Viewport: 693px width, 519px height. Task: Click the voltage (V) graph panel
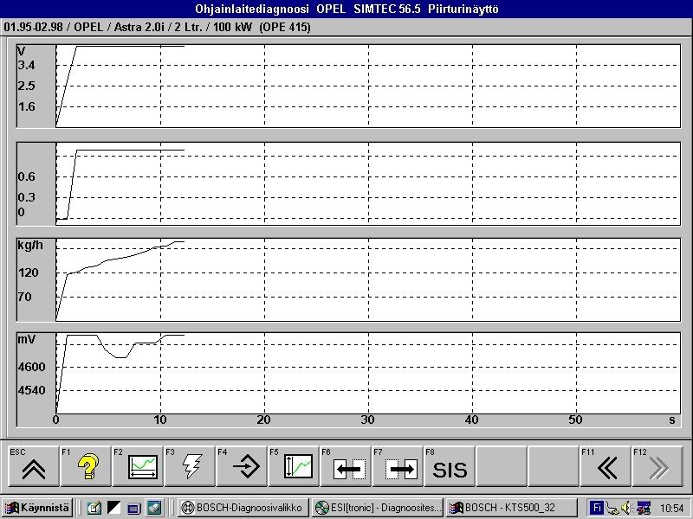[366, 85]
